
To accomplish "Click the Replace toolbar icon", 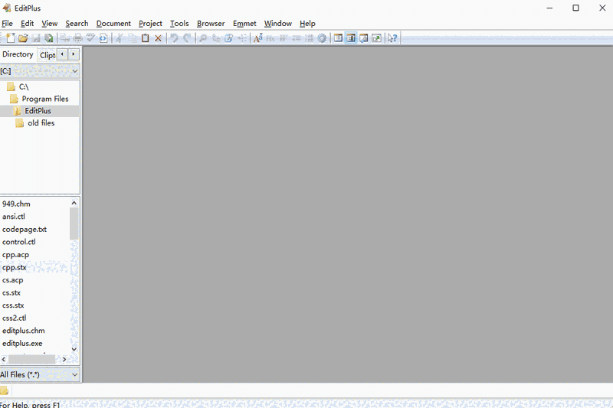I will click(216, 38).
